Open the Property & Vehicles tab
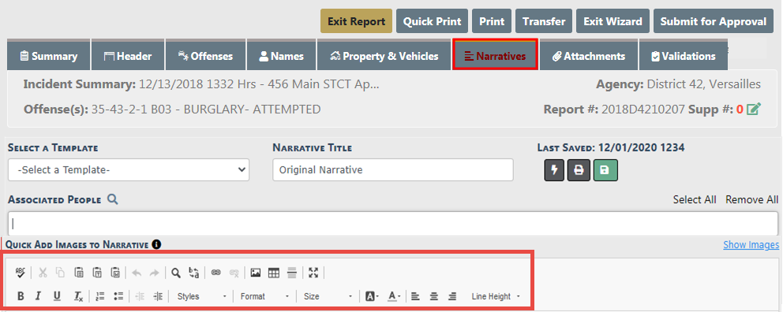 (x=384, y=56)
